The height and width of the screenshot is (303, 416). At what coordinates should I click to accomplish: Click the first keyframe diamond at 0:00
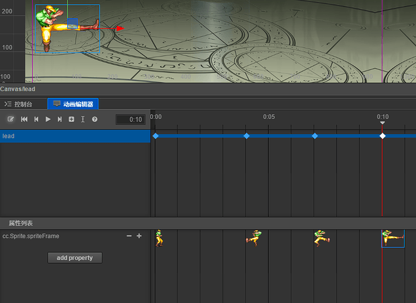click(156, 136)
